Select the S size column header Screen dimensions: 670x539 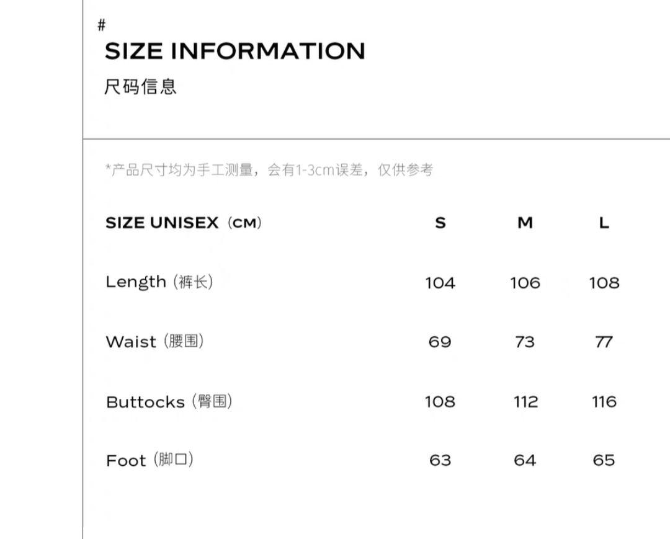[440, 223]
